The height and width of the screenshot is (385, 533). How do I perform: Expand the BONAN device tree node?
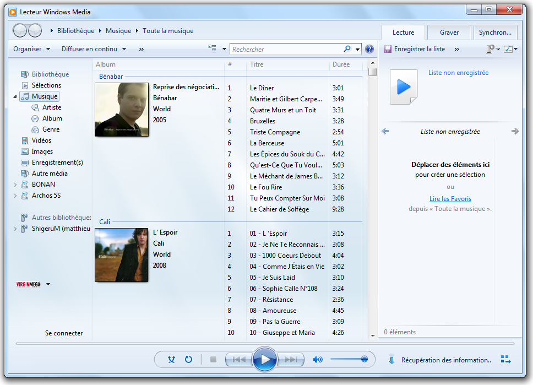(15, 185)
